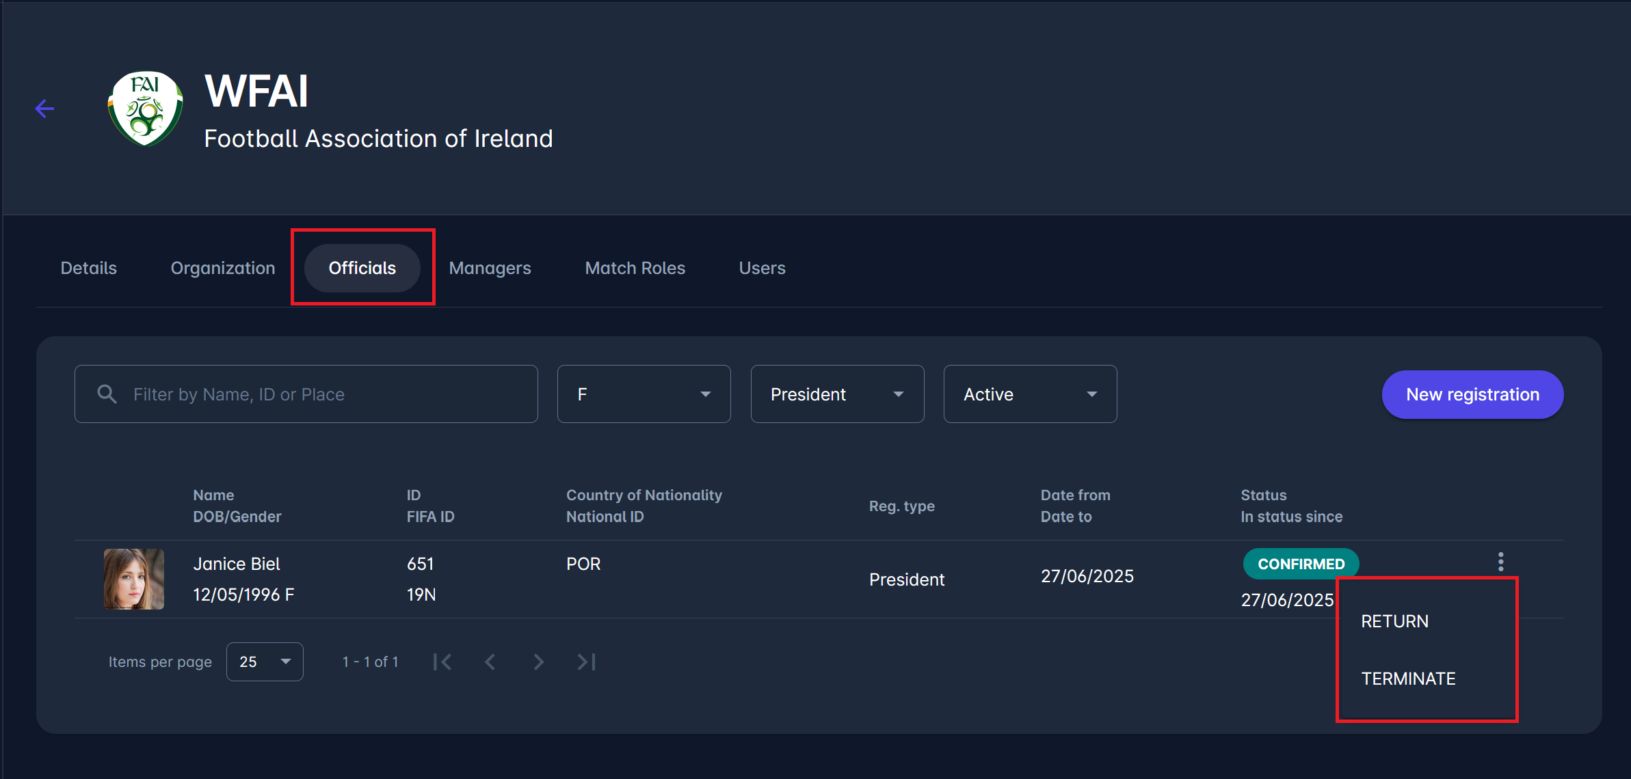1631x779 pixels.
Task: Click the search magnifier icon
Action: coord(107,394)
